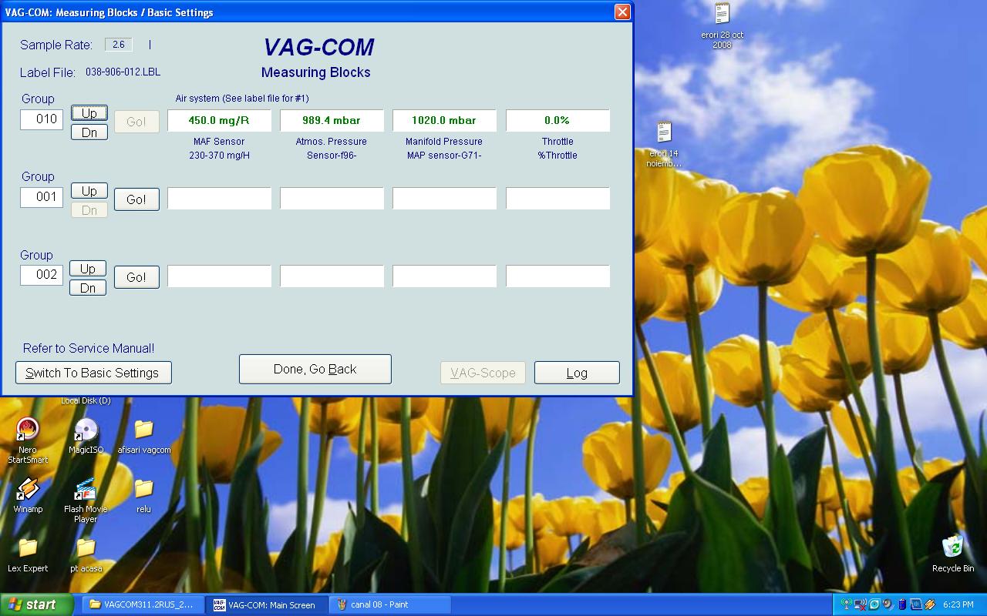Open the Recycle Bin
987x616 pixels.
click(952, 548)
